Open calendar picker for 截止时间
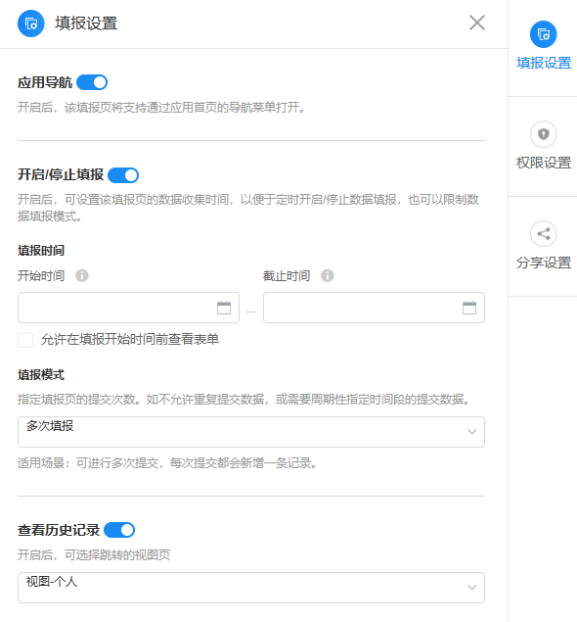 [x=469, y=308]
